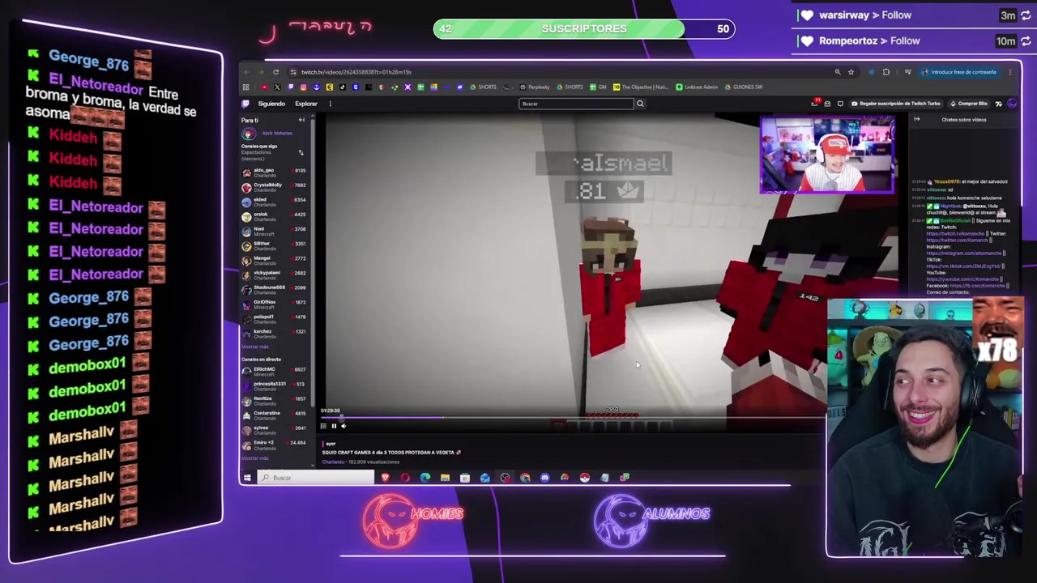Open the Chrome three-dot menu
The image size is (1037, 583).
click(1010, 72)
